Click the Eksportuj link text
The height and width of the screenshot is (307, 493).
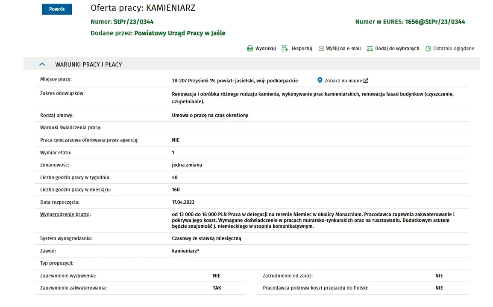click(302, 49)
